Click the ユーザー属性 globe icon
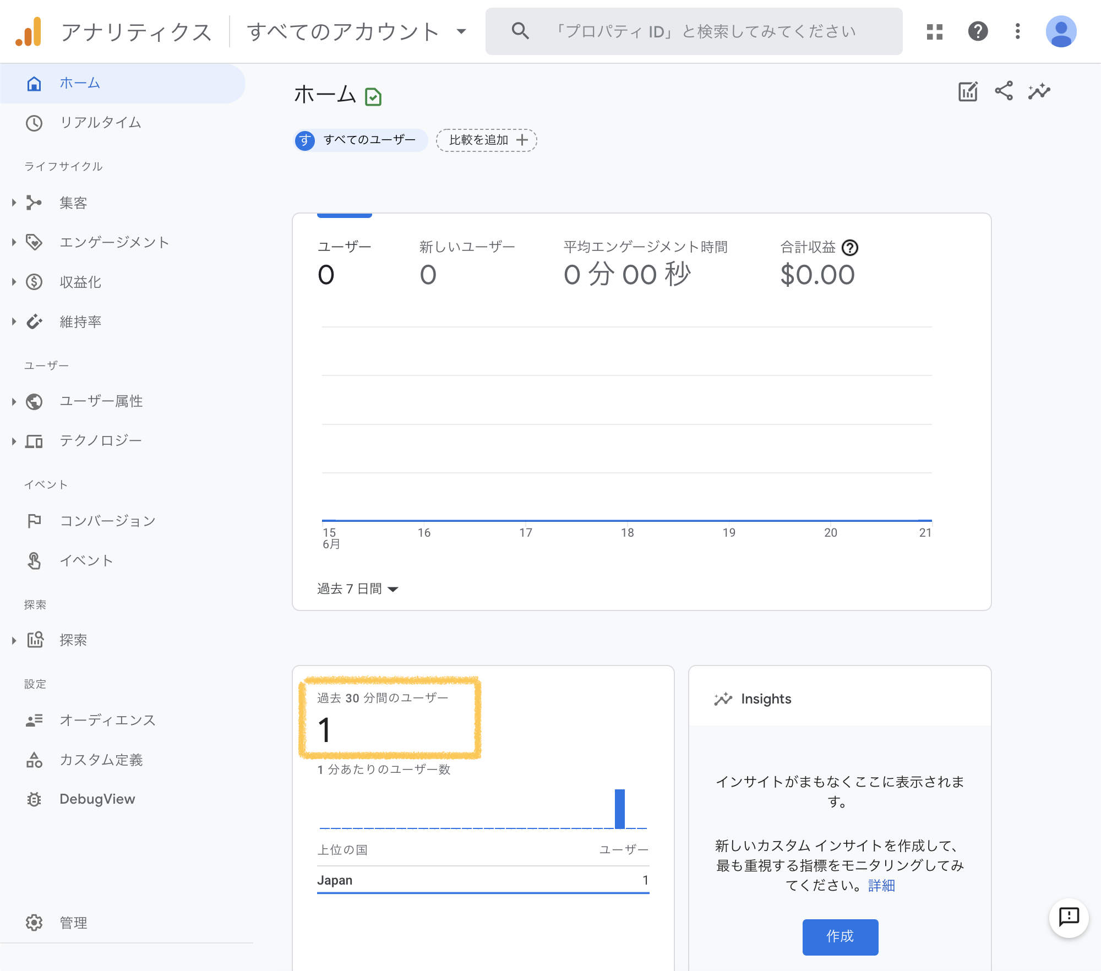 click(x=34, y=401)
